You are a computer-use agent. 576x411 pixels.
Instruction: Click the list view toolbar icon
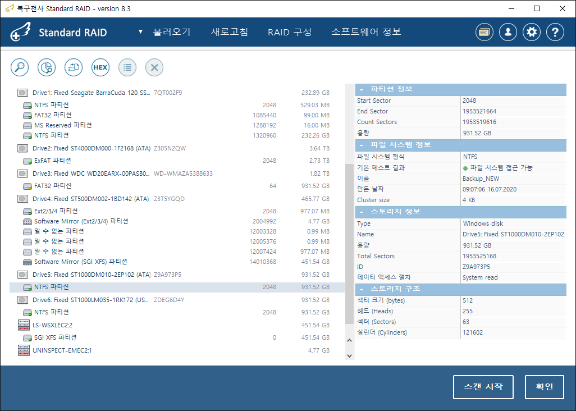tap(127, 67)
